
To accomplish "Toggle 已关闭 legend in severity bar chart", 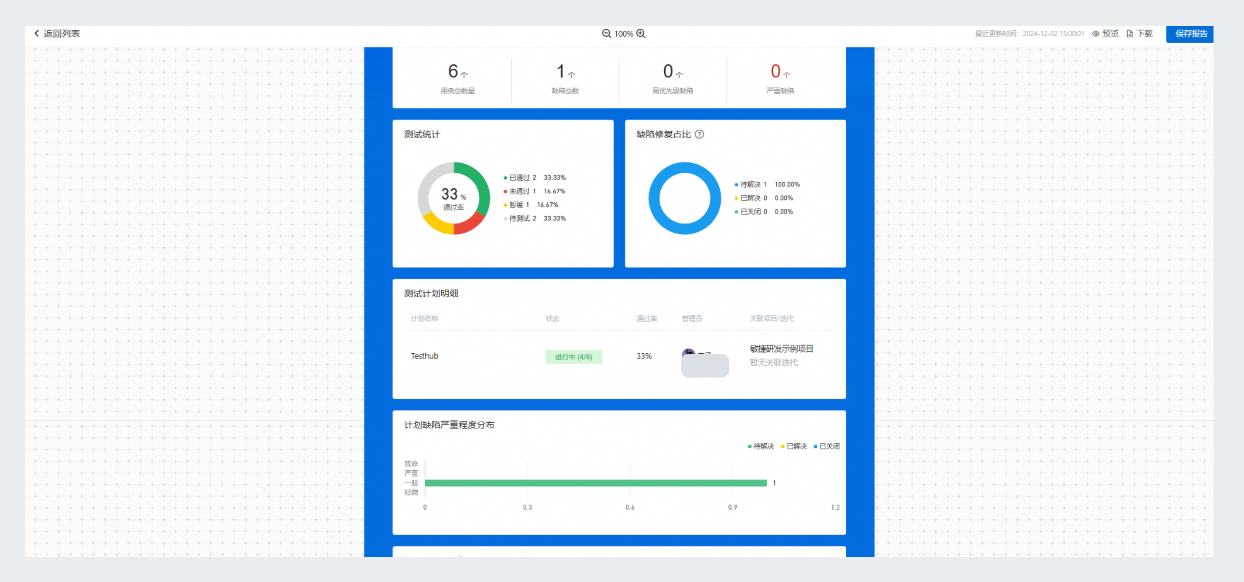I will (x=826, y=446).
